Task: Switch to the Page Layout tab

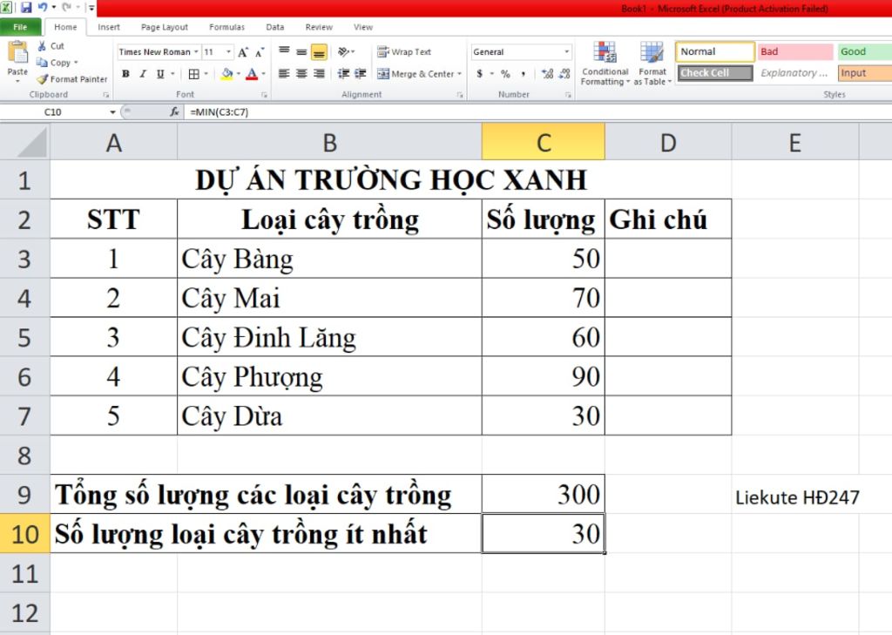Action: tap(165, 27)
